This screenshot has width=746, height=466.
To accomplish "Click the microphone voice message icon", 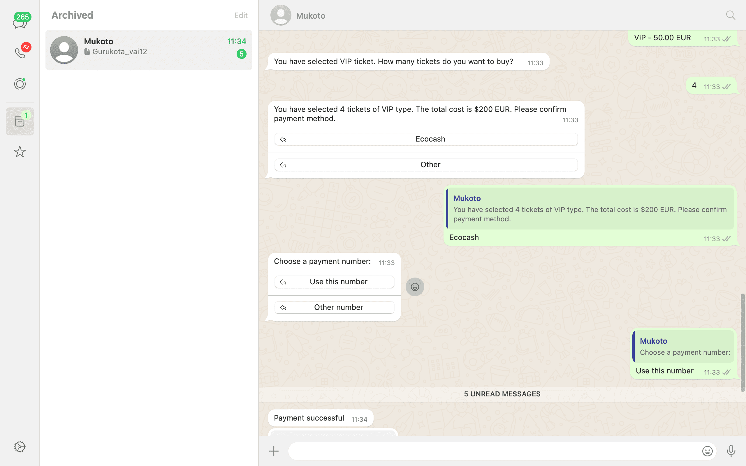I will [731, 451].
